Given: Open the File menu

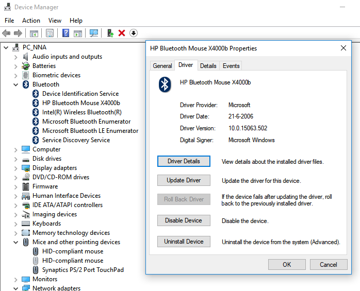Looking at the screenshot, I should click(9, 21).
